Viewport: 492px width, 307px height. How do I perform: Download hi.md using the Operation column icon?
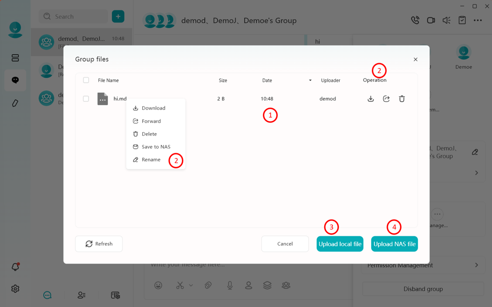[370, 98]
